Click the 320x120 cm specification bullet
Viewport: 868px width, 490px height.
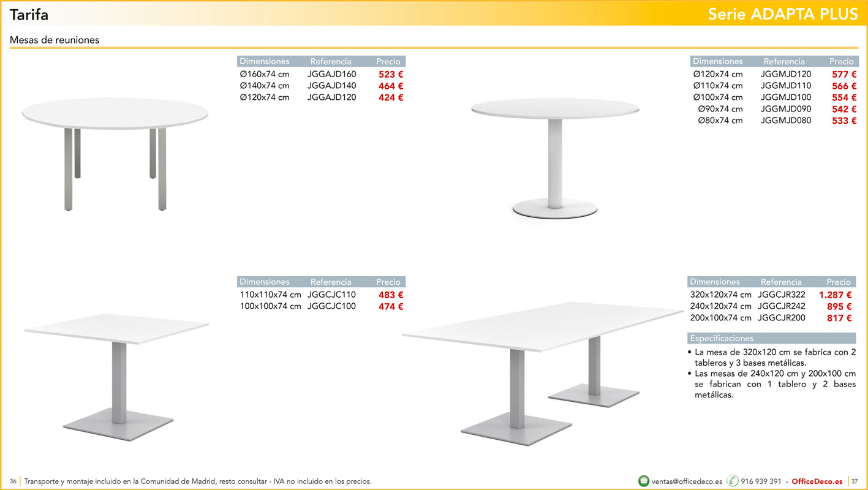point(772,358)
